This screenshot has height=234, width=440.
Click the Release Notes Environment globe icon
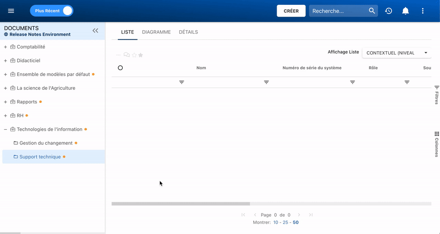click(6, 35)
